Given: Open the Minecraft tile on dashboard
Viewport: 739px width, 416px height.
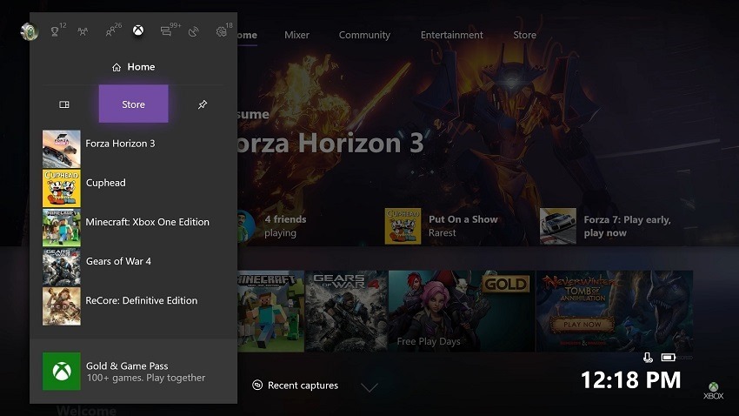Looking at the screenshot, I should pos(271,311).
